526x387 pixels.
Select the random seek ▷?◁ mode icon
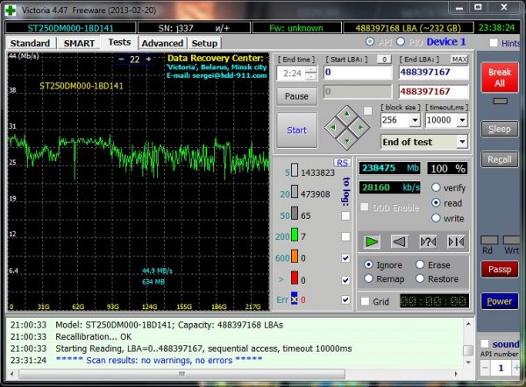tap(428, 242)
